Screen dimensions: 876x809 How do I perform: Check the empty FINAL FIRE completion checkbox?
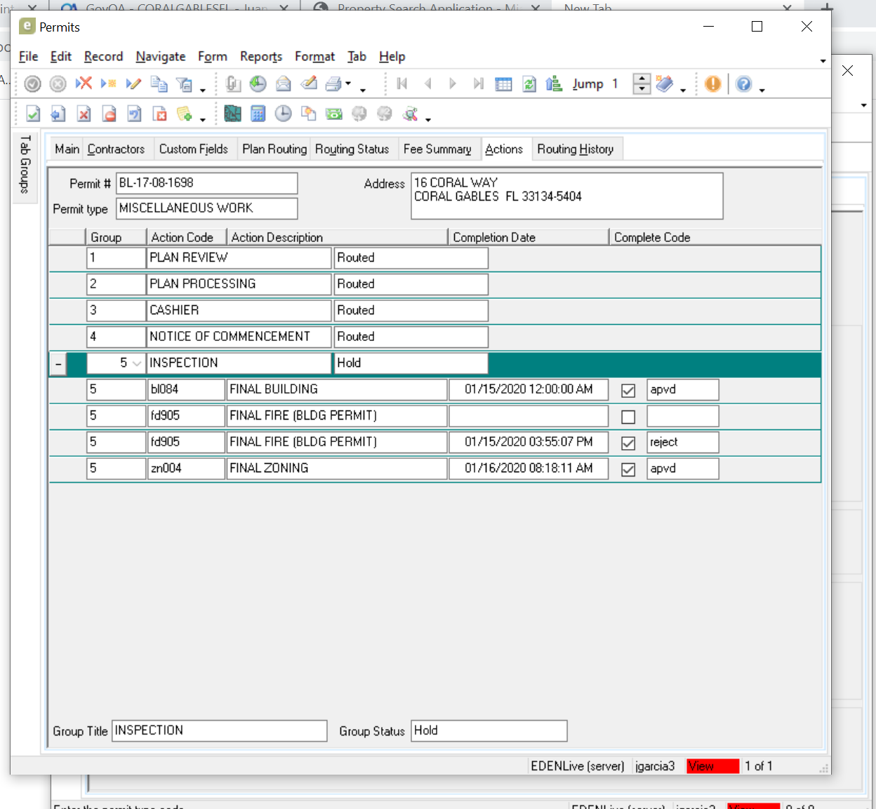click(628, 417)
